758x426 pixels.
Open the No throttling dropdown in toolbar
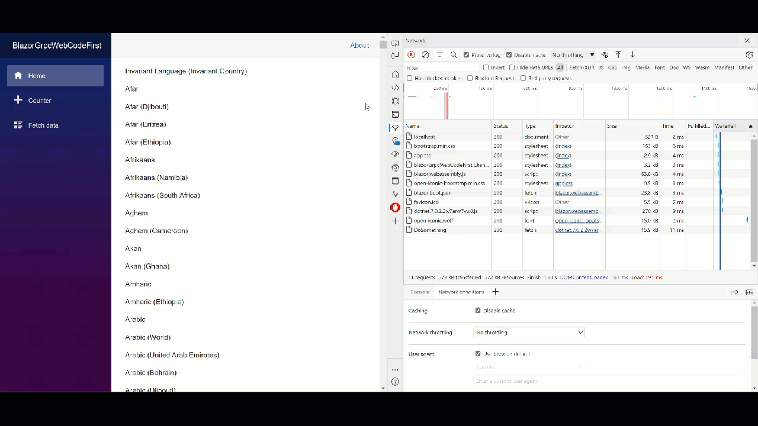coord(573,55)
